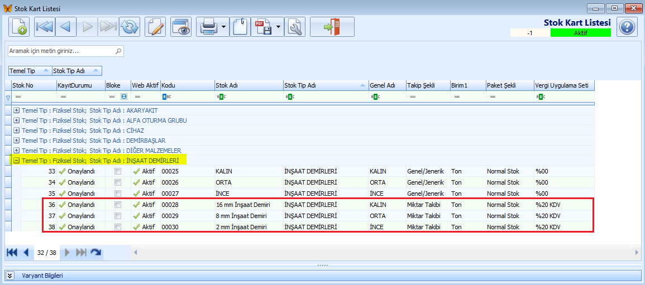Image resolution: width=645 pixels, height=285 pixels.
Task: Open the blue help question mark
Action: tap(627, 27)
